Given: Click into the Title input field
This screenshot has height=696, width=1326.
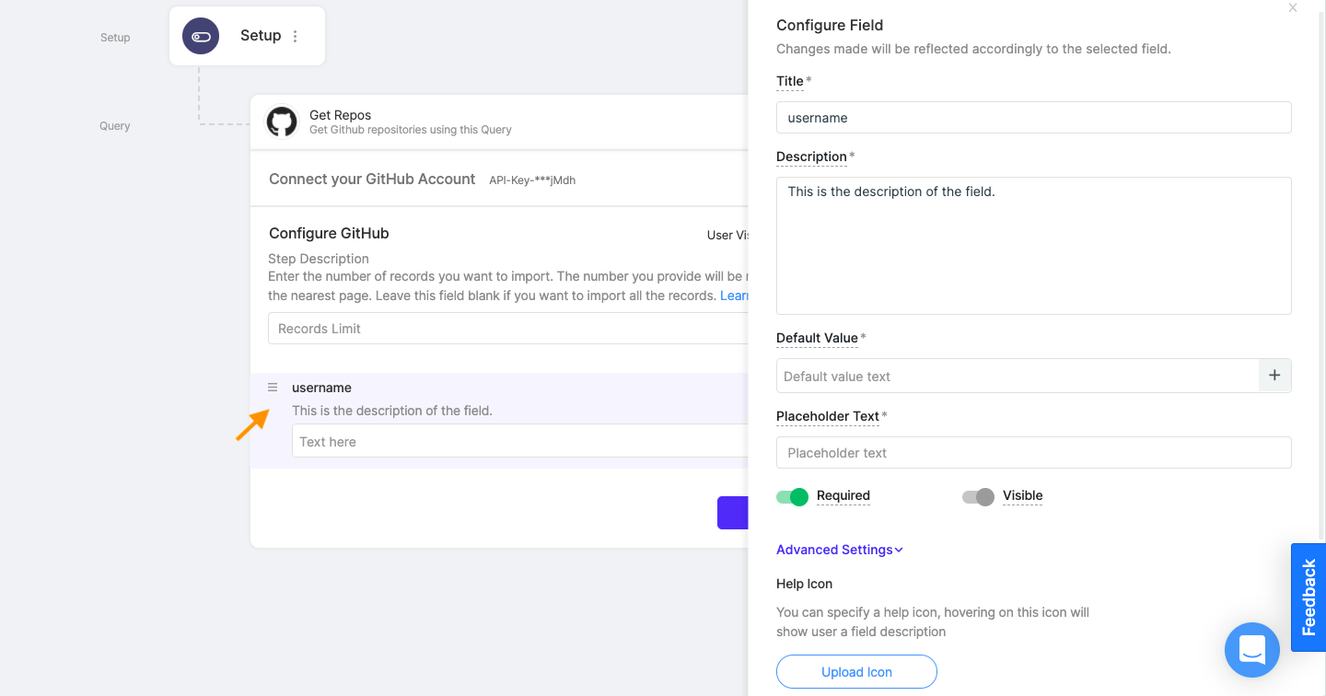Looking at the screenshot, I should point(1034,118).
